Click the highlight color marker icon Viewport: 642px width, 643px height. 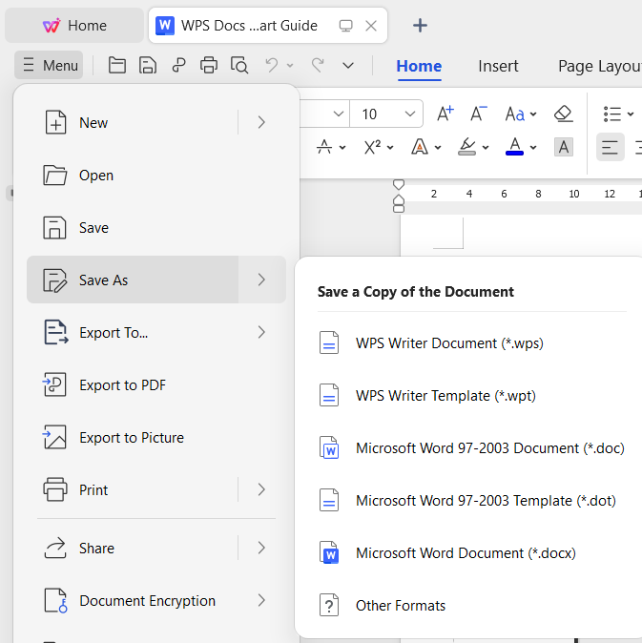(466, 147)
